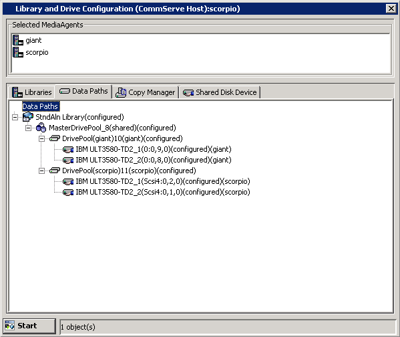
Task: Click the DrivePool(scorpio)11 icon
Action: (55, 171)
